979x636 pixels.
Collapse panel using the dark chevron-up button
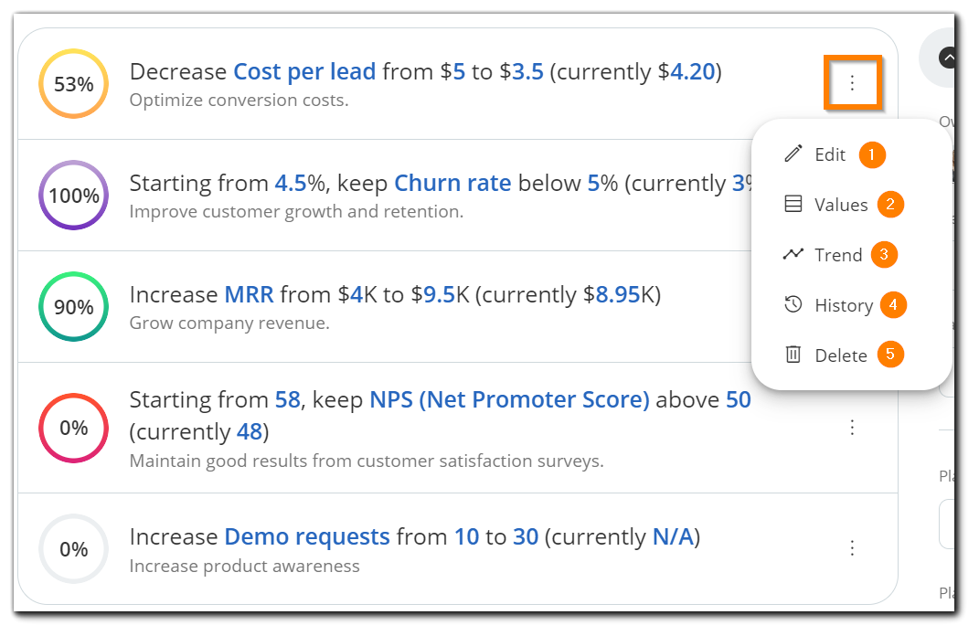(x=948, y=58)
